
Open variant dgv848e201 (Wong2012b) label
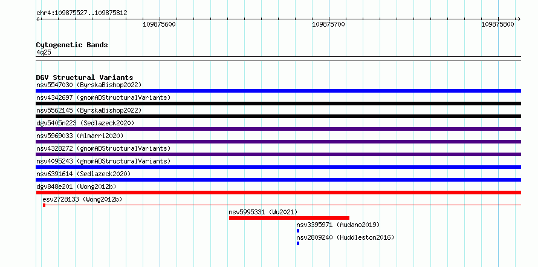(76, 186)
